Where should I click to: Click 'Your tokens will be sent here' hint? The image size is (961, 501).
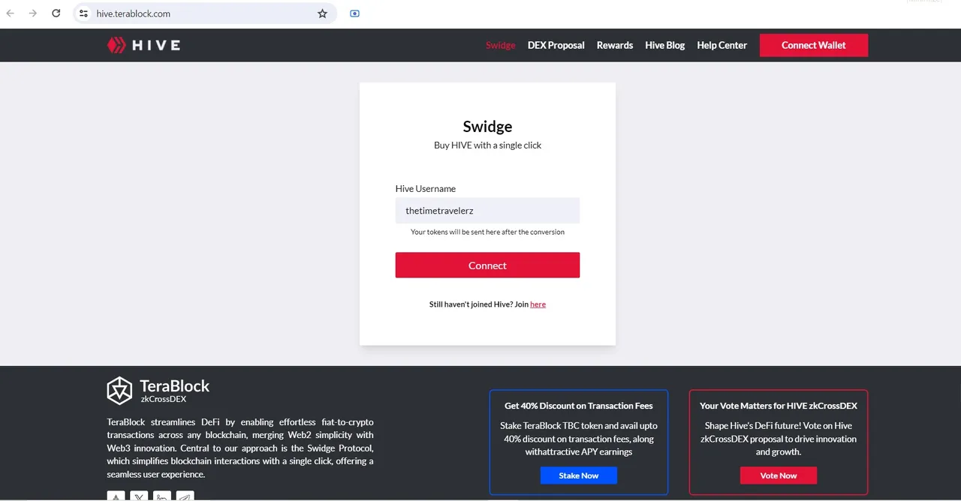487,232
